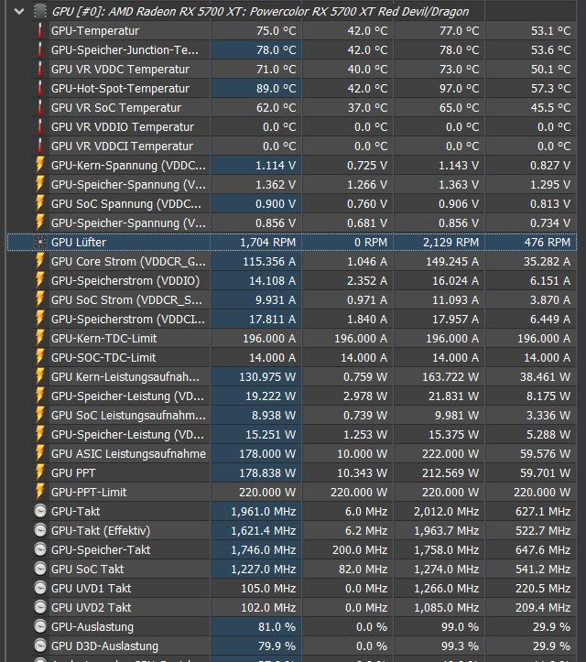Select the GPU-Speicher-Takt label
This screenshot has width=586, height=662.
click(x=101, y=549)
